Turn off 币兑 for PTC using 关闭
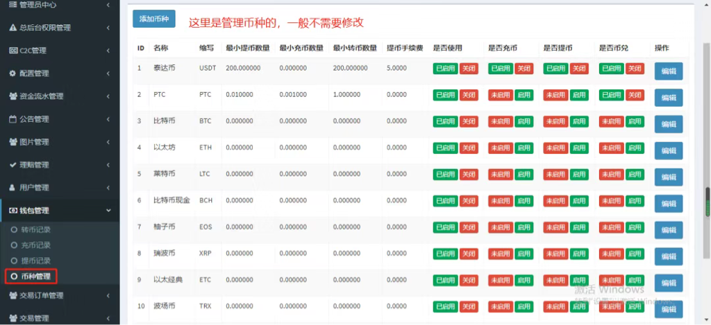The image size is (711, 325). [635, 95]
